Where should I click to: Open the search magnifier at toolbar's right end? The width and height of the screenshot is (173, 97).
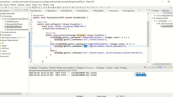click(171, 8)
